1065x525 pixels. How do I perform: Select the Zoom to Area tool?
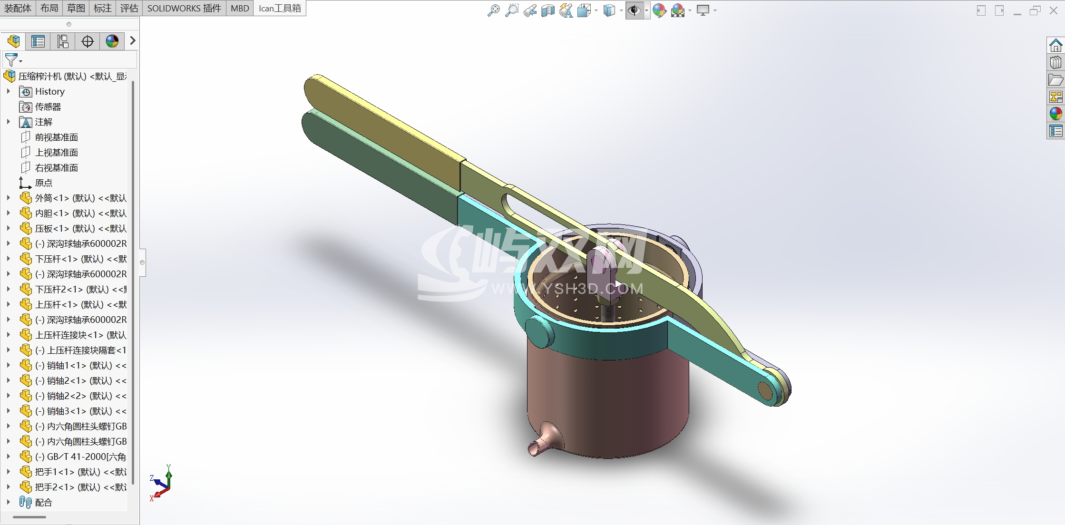[512, 10]
